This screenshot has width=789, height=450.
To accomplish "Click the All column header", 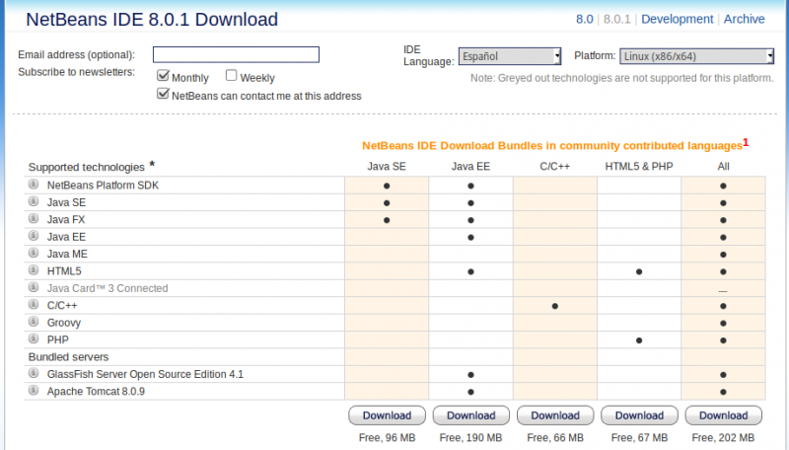I will [723, 167].
